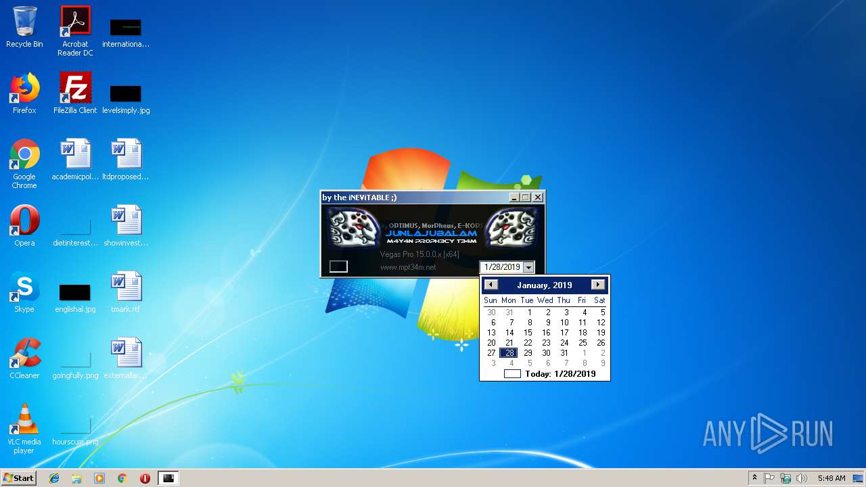Select January 1 in the calendar
The width and height of the screenshot is (866, 487).
pos(530,312)
